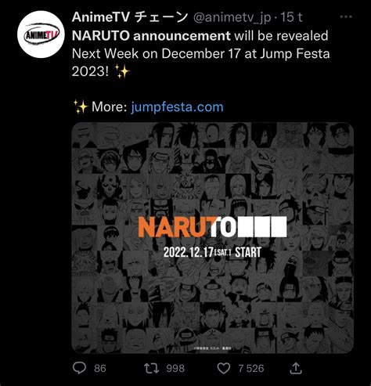Open the NARUTO promotional image

tap(213, 238)
